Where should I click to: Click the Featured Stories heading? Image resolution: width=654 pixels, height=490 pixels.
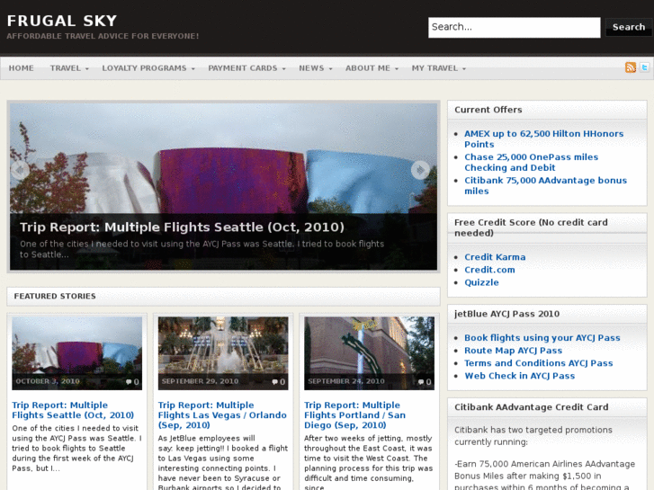[55, 296]
